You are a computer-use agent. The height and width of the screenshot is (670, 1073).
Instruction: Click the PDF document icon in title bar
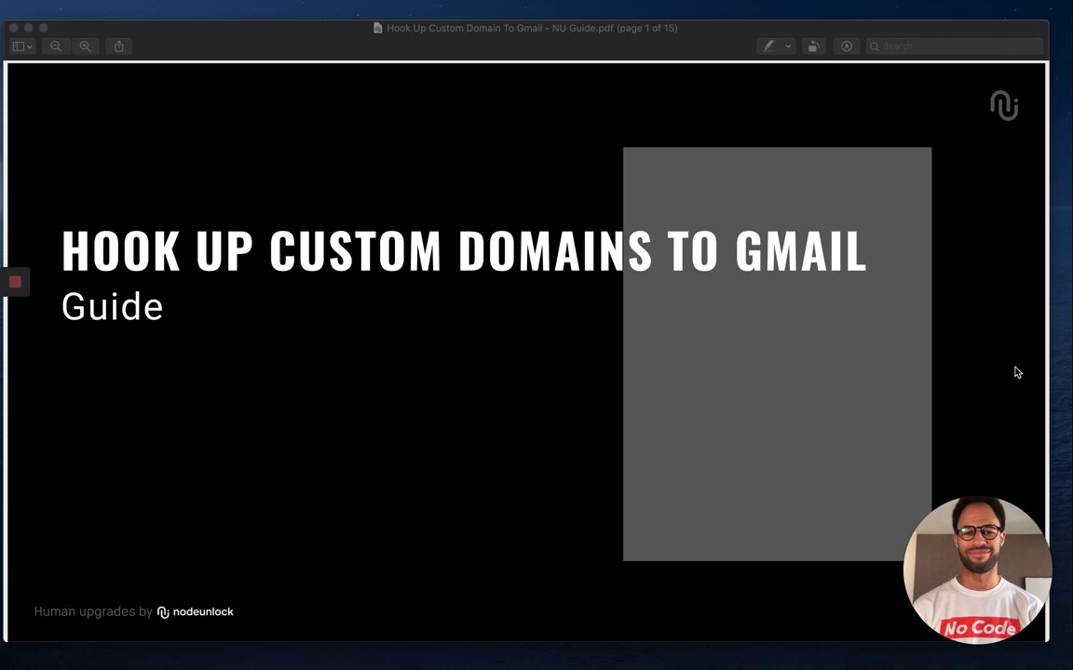[378, 28]
